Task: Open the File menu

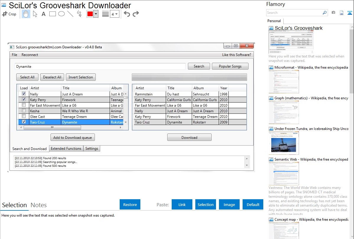Action: click(14, 55)
